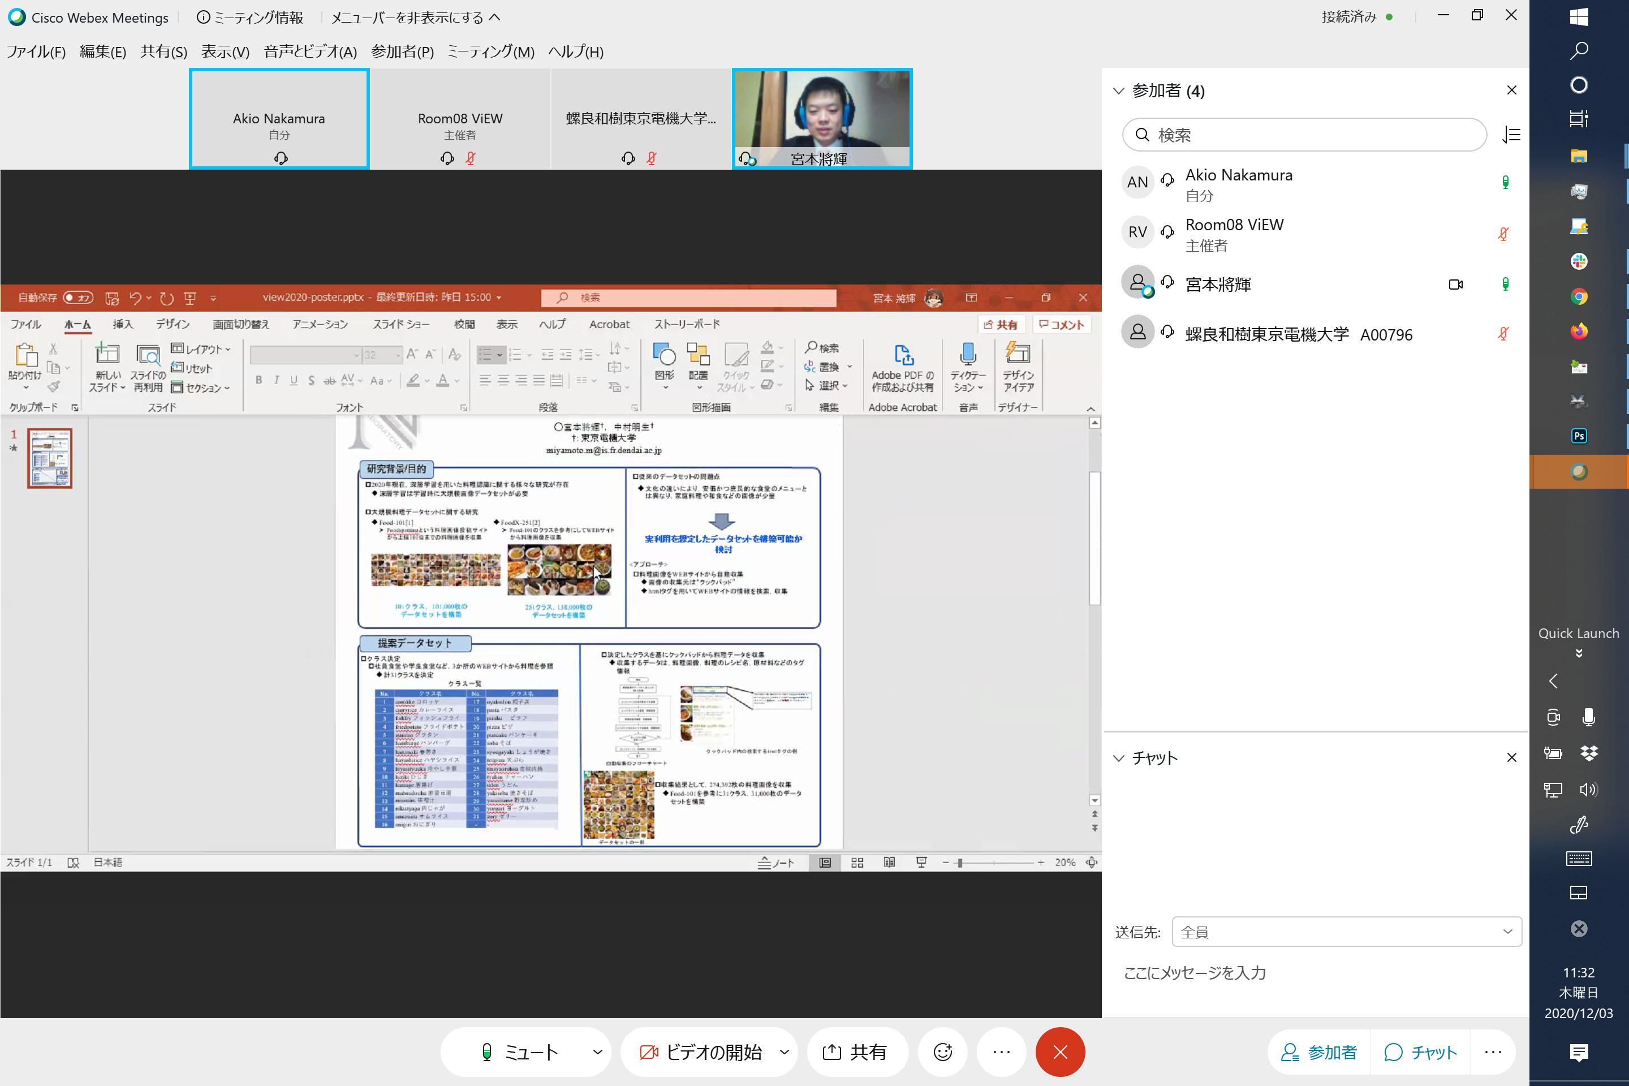Open the Share (共有) menu in Webex
This screenshot has width=1629, height=1086.
tap(163, 51)
